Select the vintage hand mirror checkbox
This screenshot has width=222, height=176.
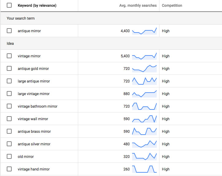click(x=9, y=169)
